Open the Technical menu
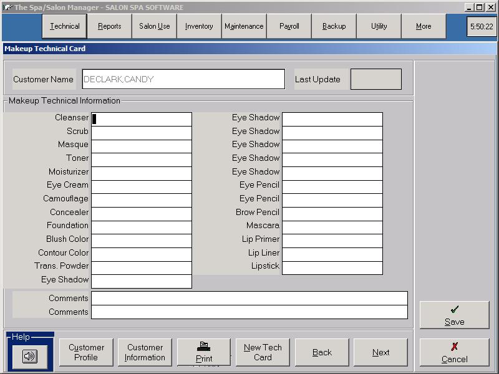This screenshot has width=499, height=374. tap(65, 26)
